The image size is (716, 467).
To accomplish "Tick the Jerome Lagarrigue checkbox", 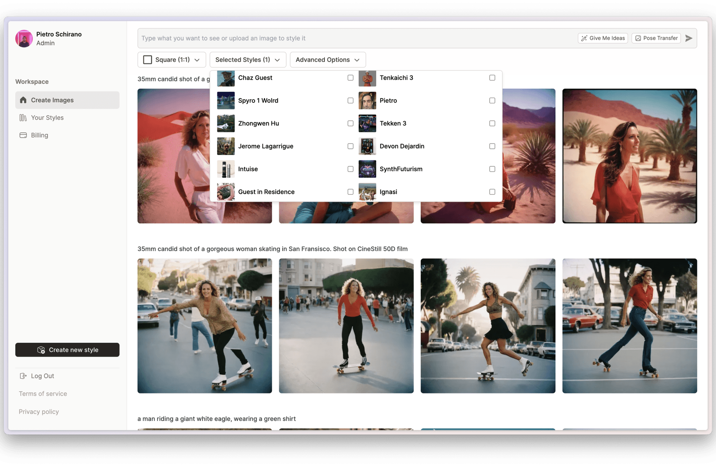I will point(350,146).
